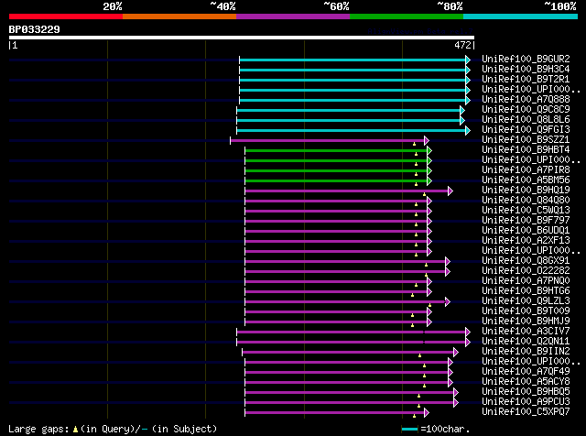Image resolution: width=586 pixels, height=436 pixels.
Task: Click the purple alignment bar for UniRef100_B9F797
Action: pyautogui.click(x=338, y=222)
